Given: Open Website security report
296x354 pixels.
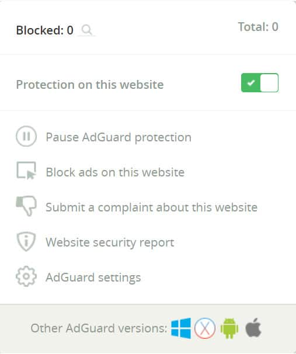Looking at the screenshot, I should [x=110, y=242].
